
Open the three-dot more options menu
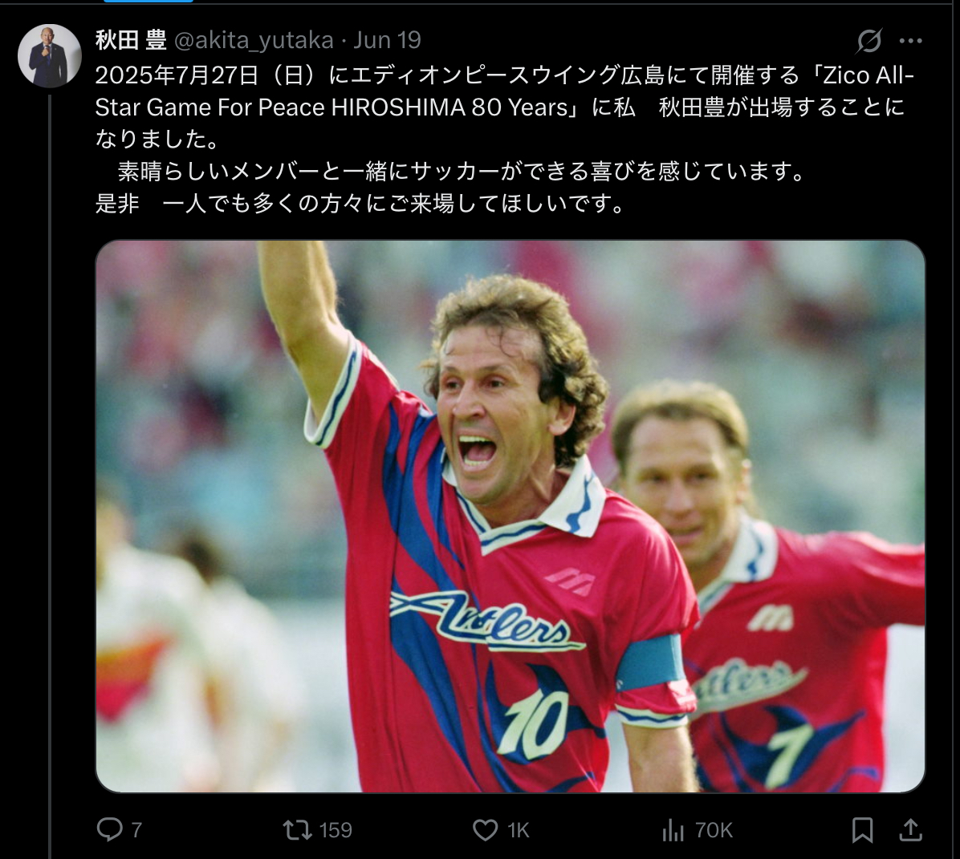[x=910, y=41]
